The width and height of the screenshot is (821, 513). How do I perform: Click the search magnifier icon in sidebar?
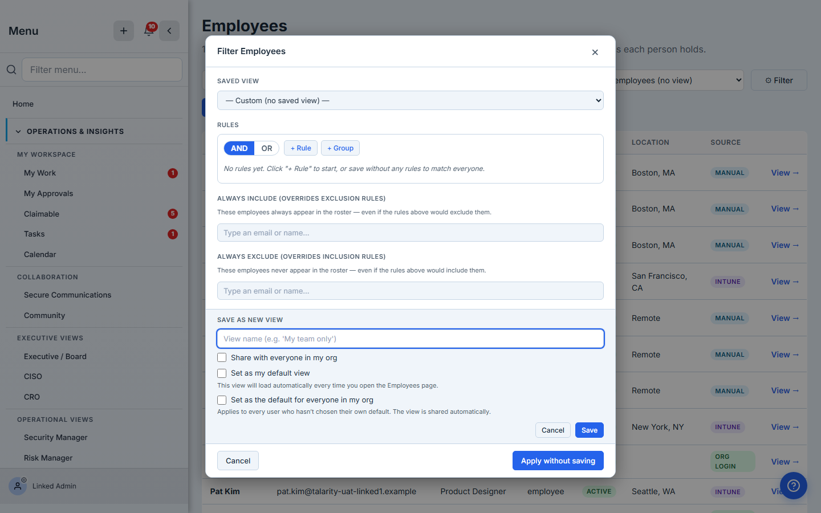pos(11,70)
